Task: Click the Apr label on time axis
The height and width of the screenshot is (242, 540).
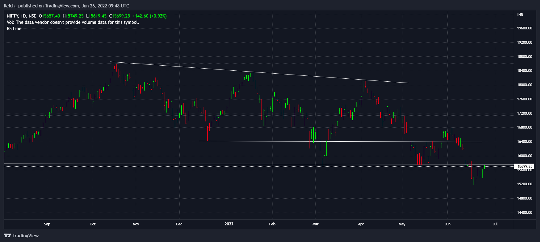Action: 361,224
